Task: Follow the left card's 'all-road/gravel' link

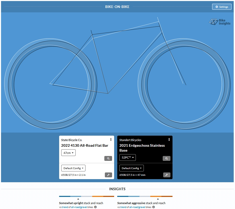Action: coord(79,207)
